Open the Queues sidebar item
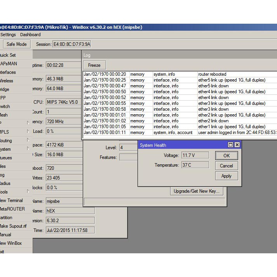This screenshot has width=277, height=277. pos(6,158)
